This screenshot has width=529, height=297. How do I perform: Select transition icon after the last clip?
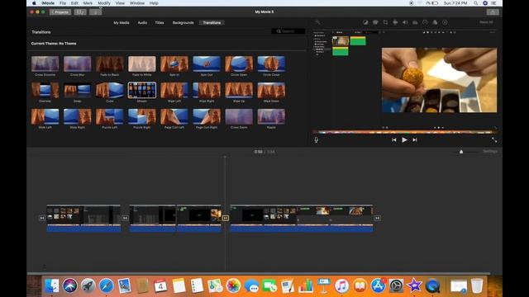(x=377, y=218)
